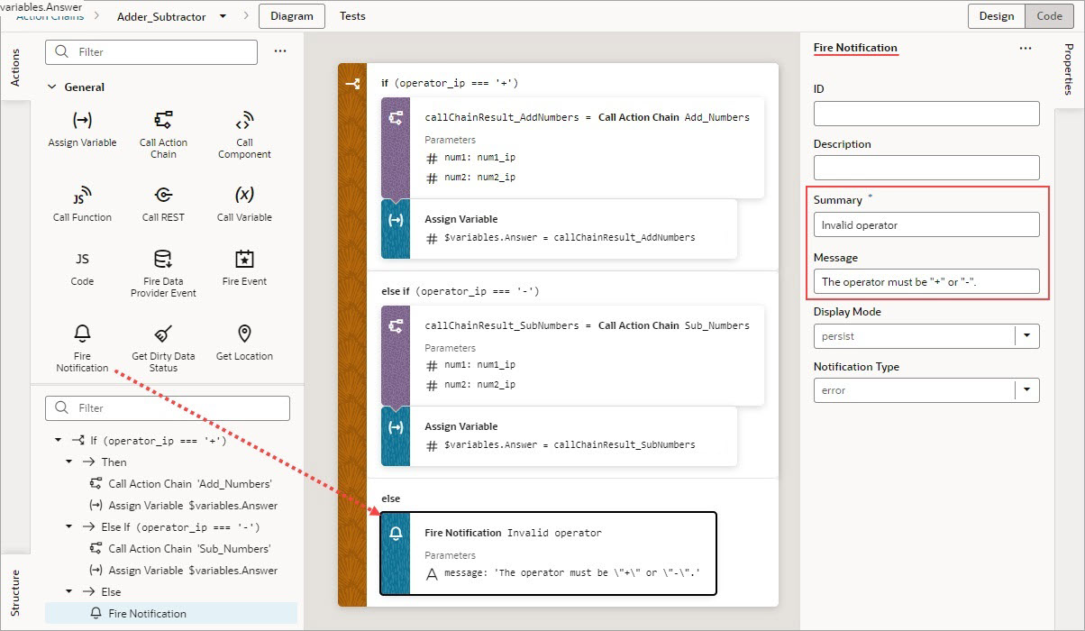Switch to the Code view
1085x631 pixels.
click(x=1049, y=15)
